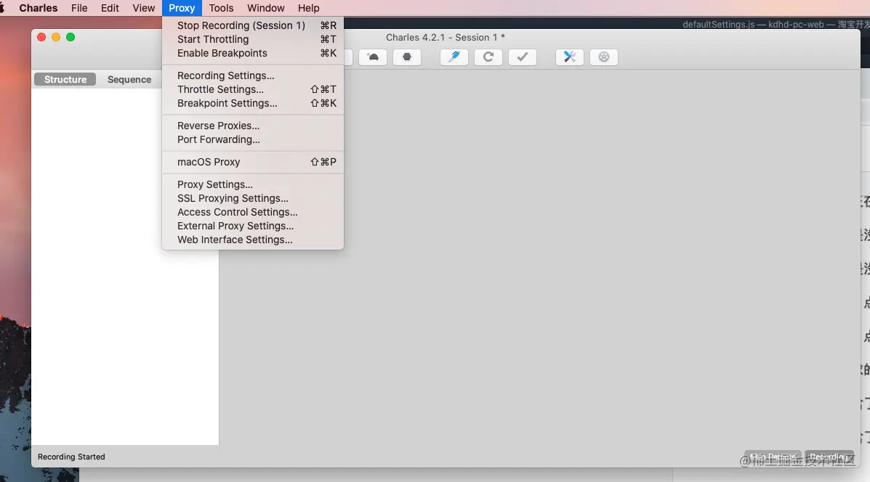Open the Edit menu

[110, 8]
